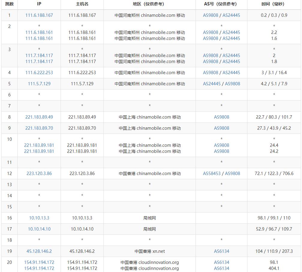
Task: Select hop number 11 cell
Action: coord(9,162)
